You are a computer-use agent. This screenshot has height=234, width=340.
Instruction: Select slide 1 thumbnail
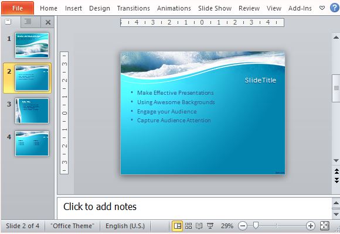tap(32, 45)
